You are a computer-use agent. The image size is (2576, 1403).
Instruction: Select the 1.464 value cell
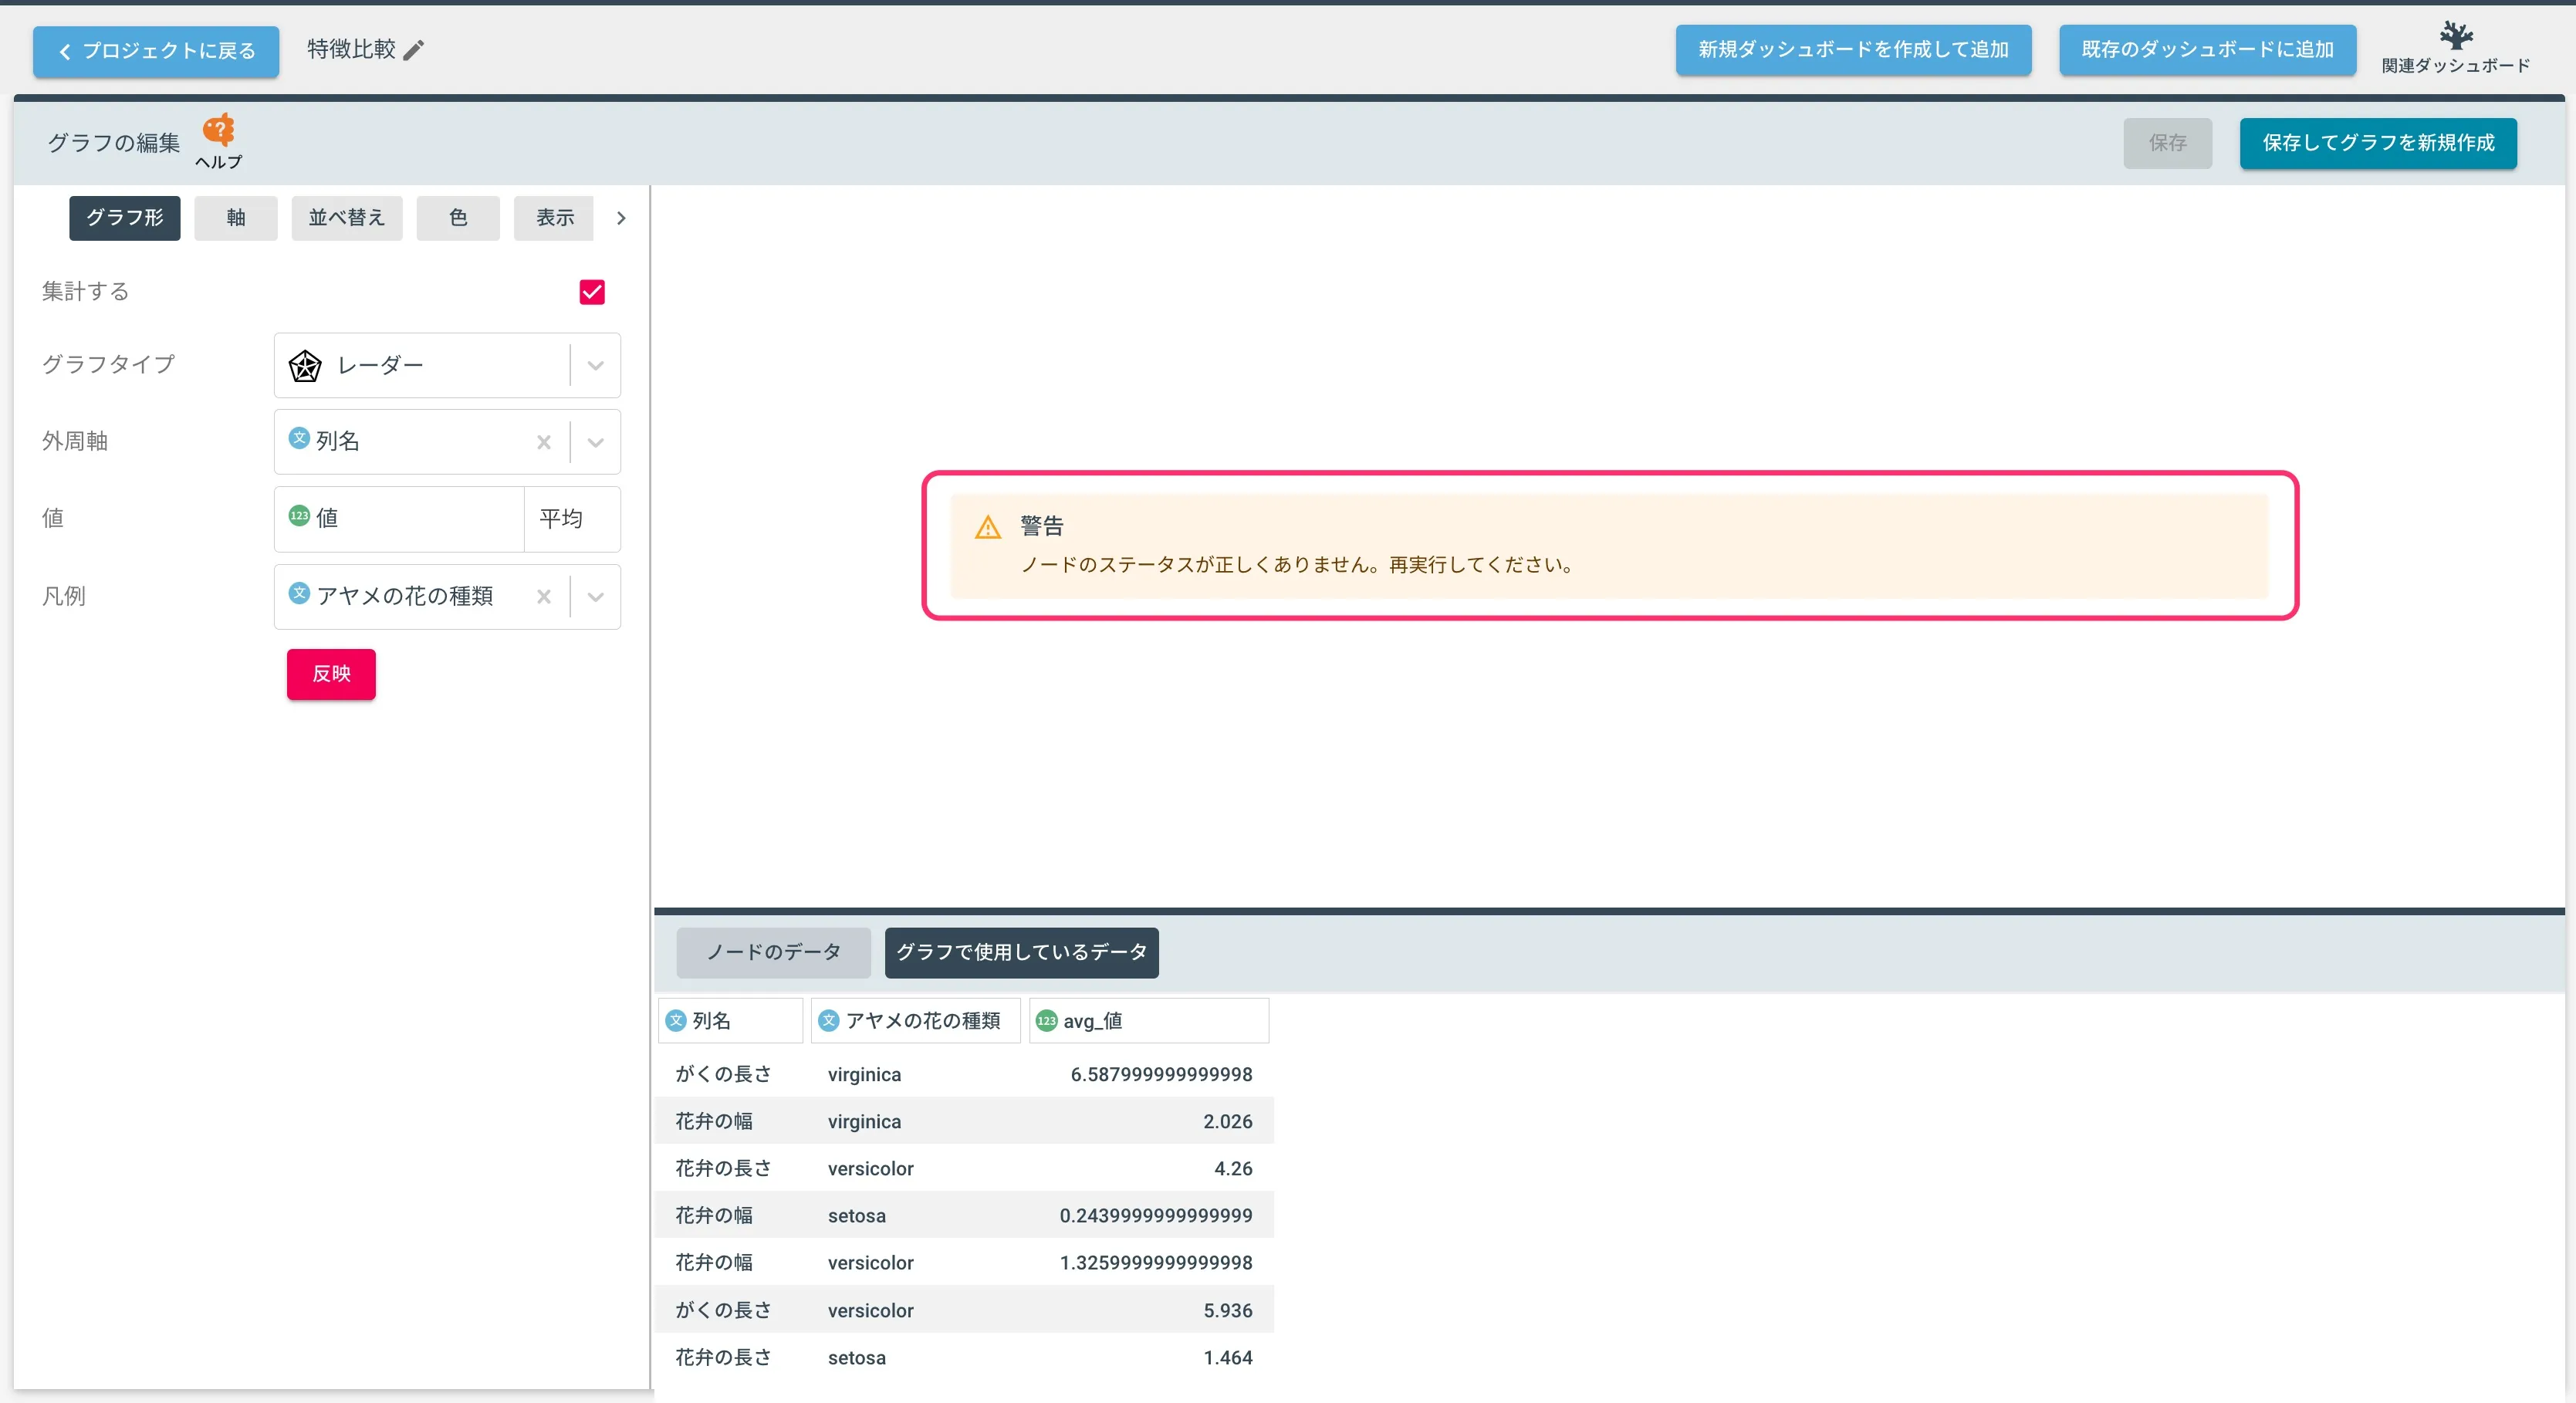(x=1227, y=1357)
